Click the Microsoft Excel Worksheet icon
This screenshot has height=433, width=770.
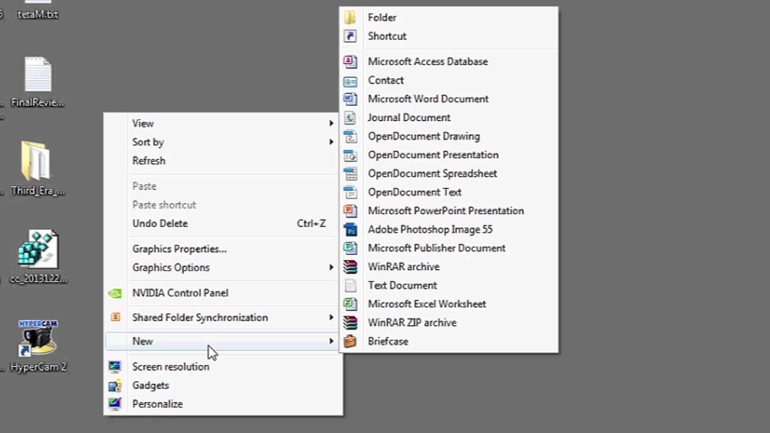pos(350,304)
